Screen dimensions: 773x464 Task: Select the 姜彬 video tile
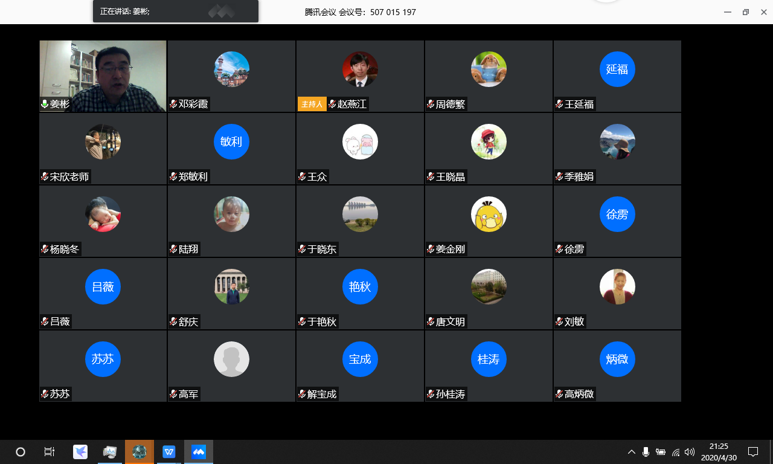103,72
